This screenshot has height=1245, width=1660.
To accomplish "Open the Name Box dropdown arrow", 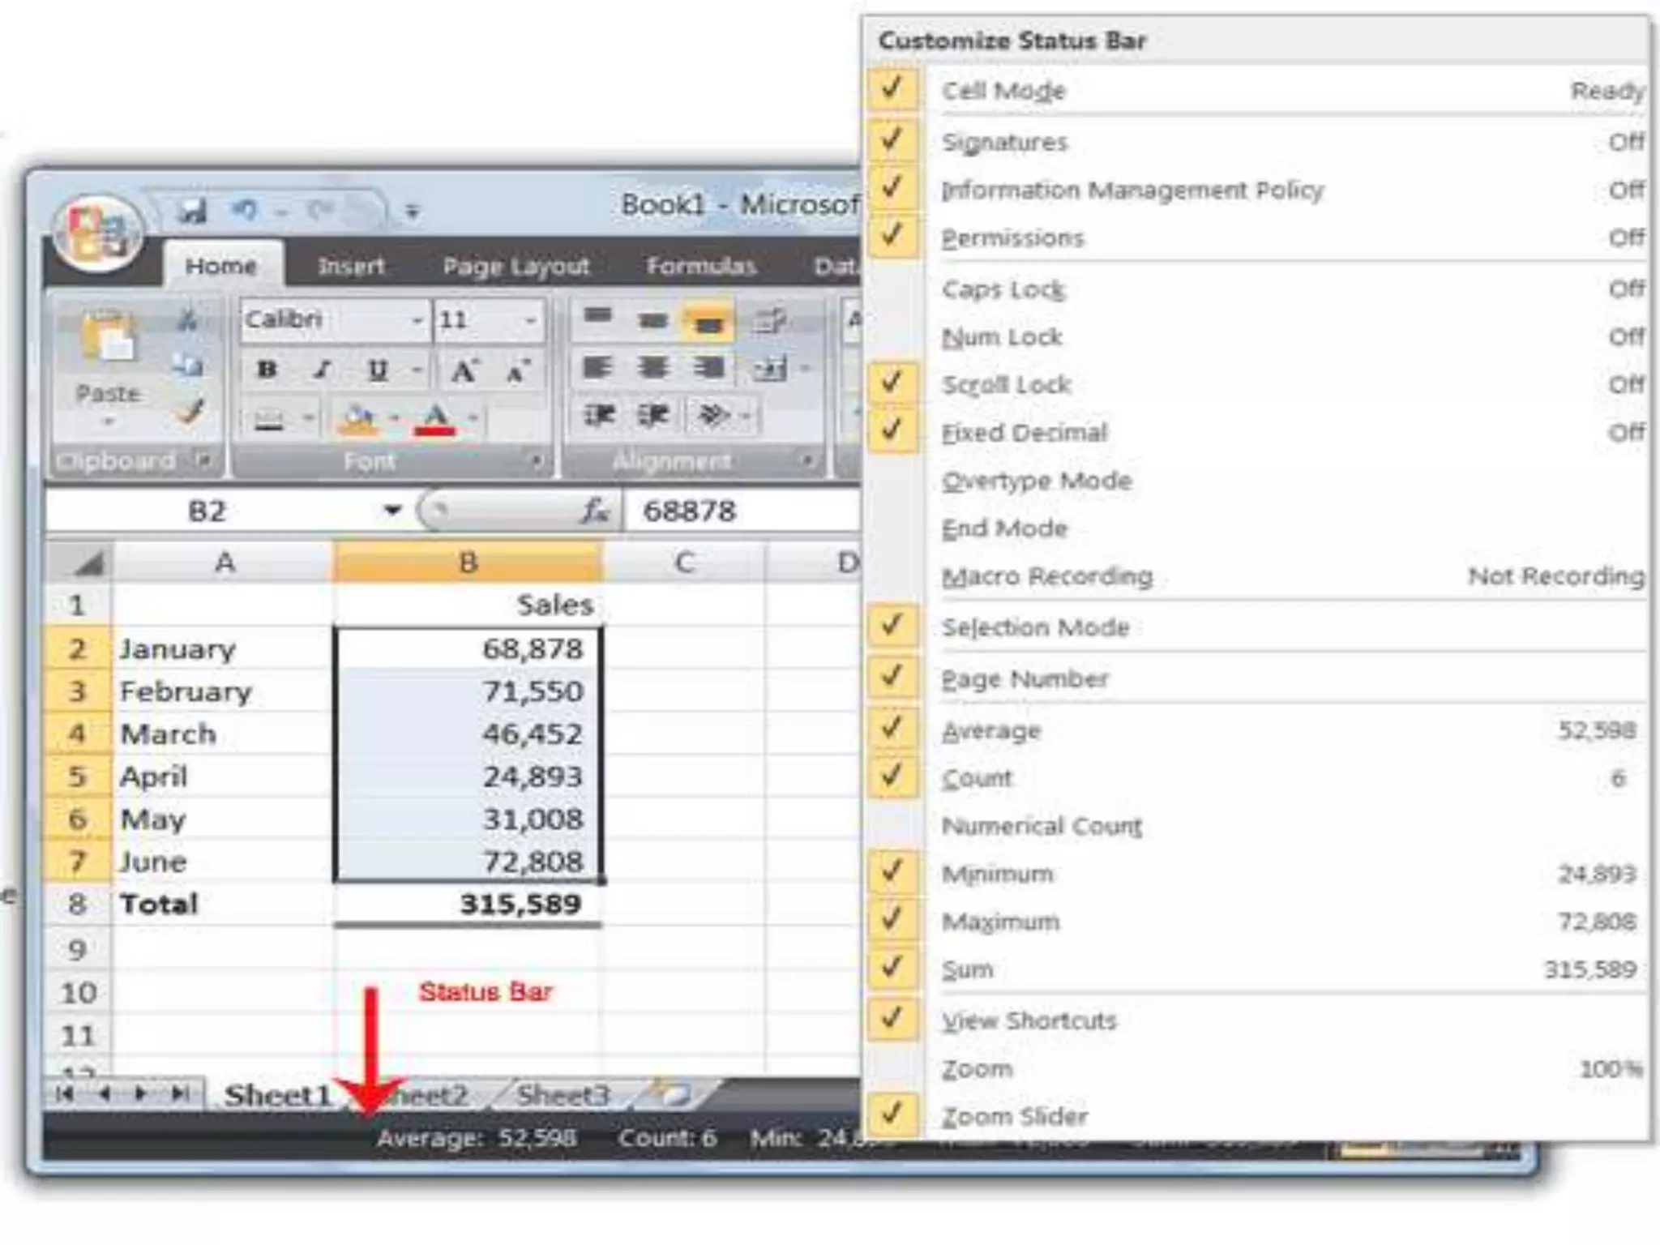I will (392, 511).
